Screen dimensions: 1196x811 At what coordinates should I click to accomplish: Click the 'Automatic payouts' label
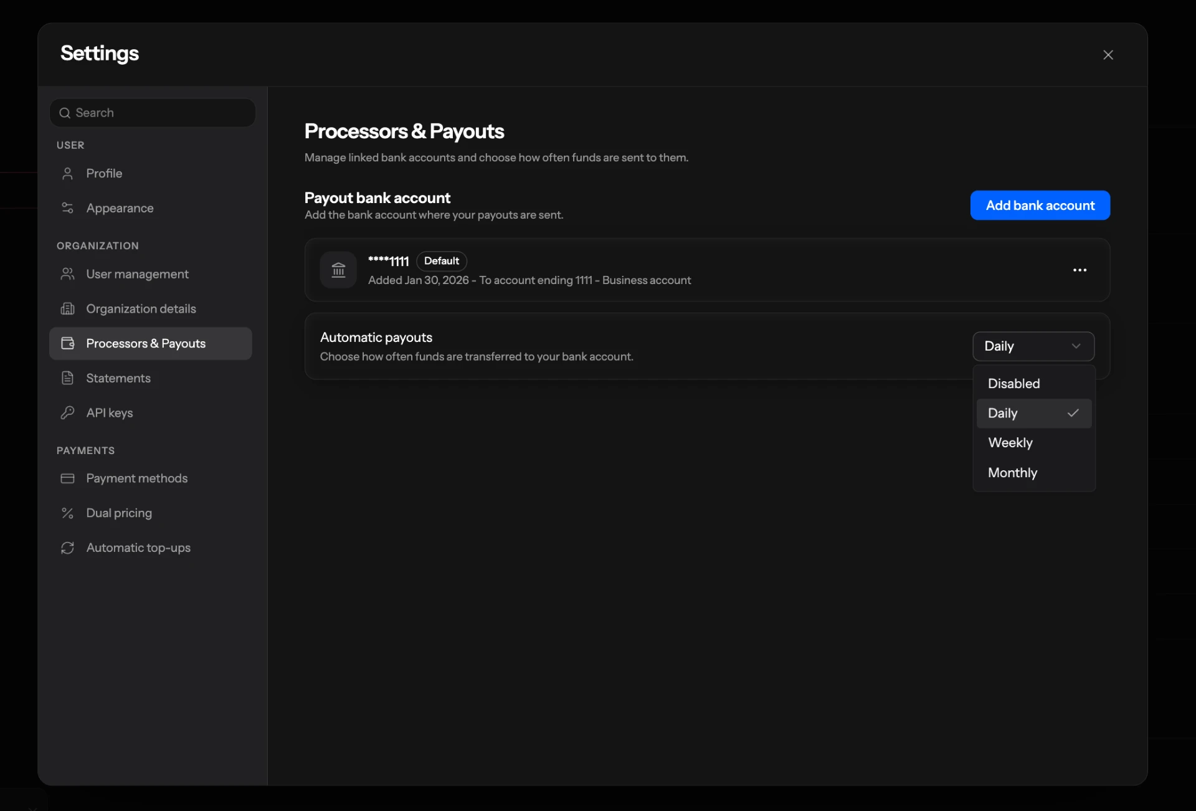[x=376, y=337]
